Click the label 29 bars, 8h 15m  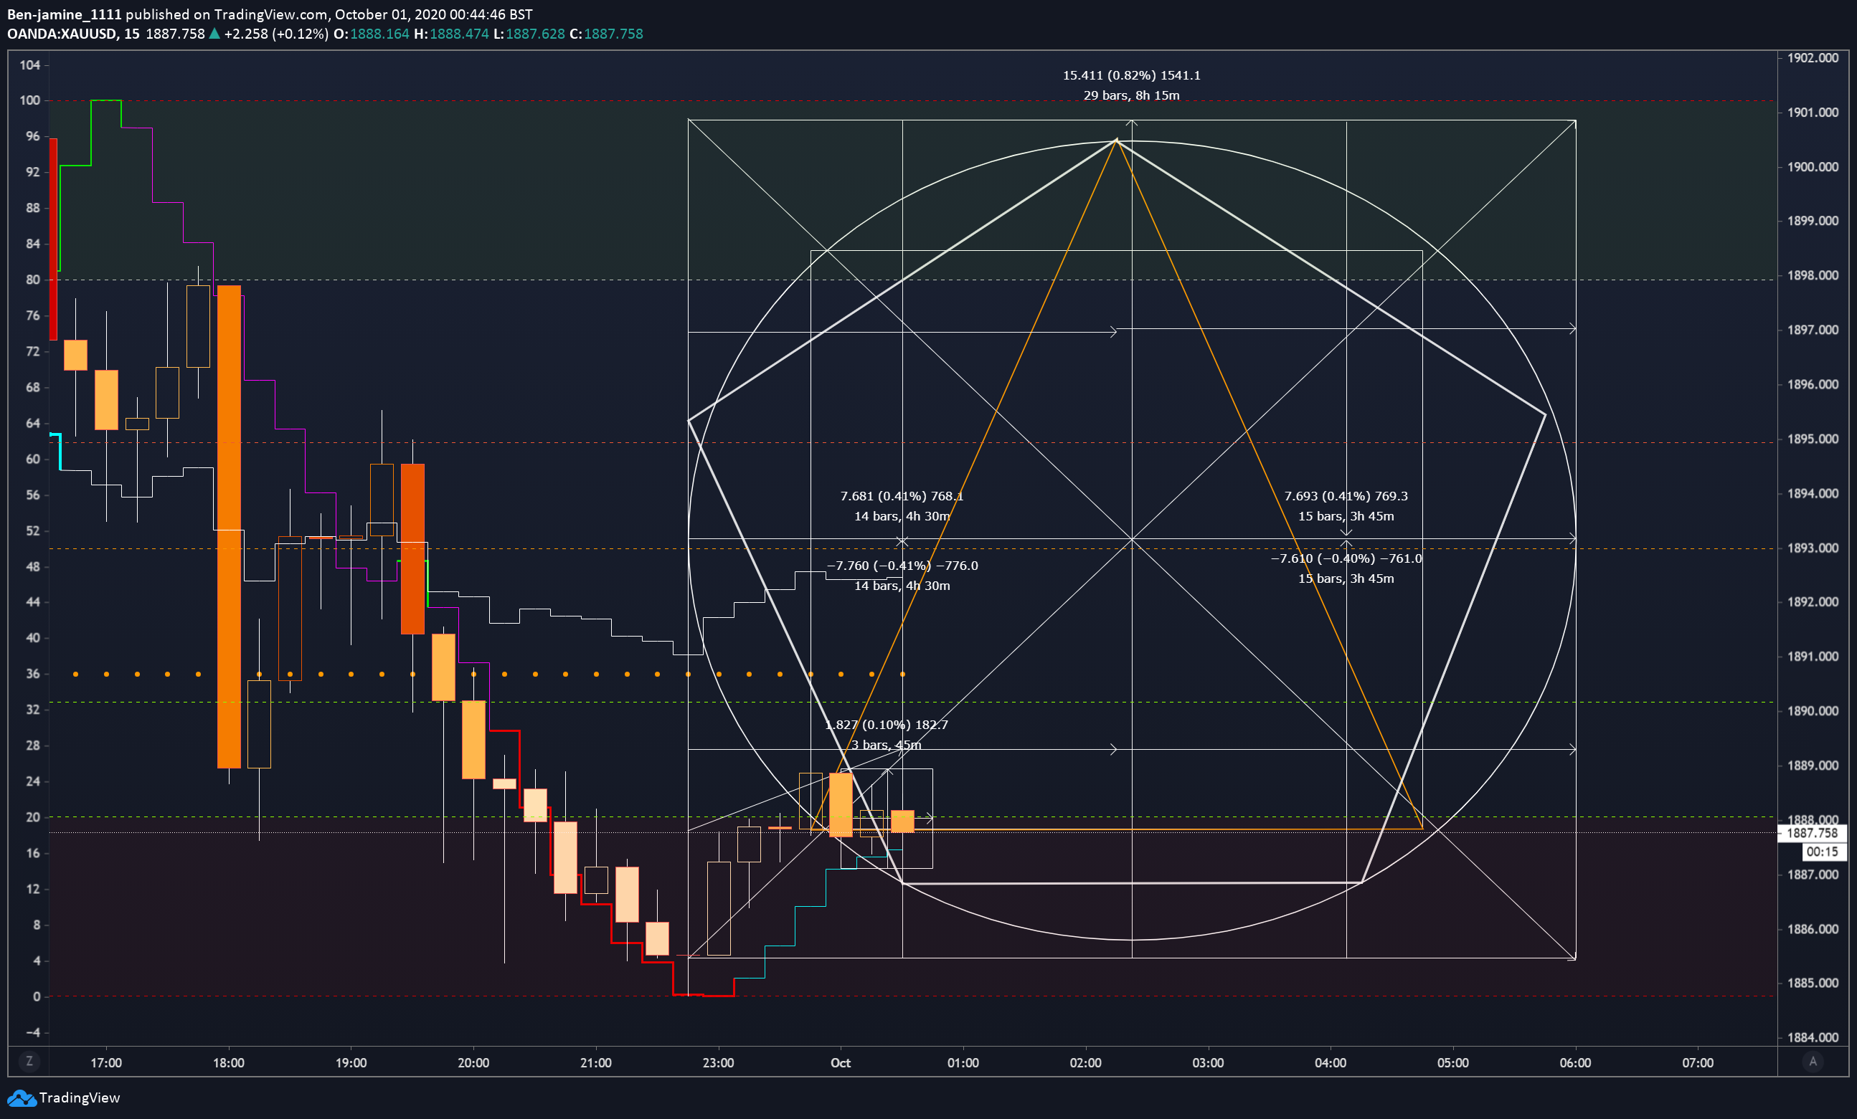click(1131, 95)
